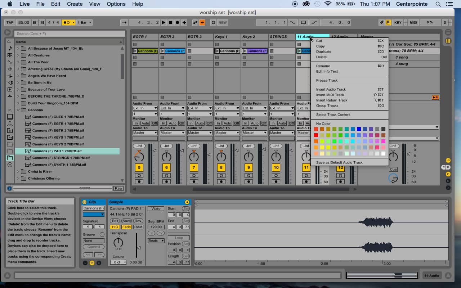The width and height of the screenshot is (461, 288).
Task: Click the Follow arrow button
Action: 124,22
